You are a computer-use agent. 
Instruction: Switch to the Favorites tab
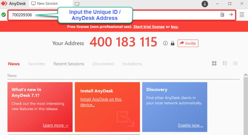[x=36, y=64]
